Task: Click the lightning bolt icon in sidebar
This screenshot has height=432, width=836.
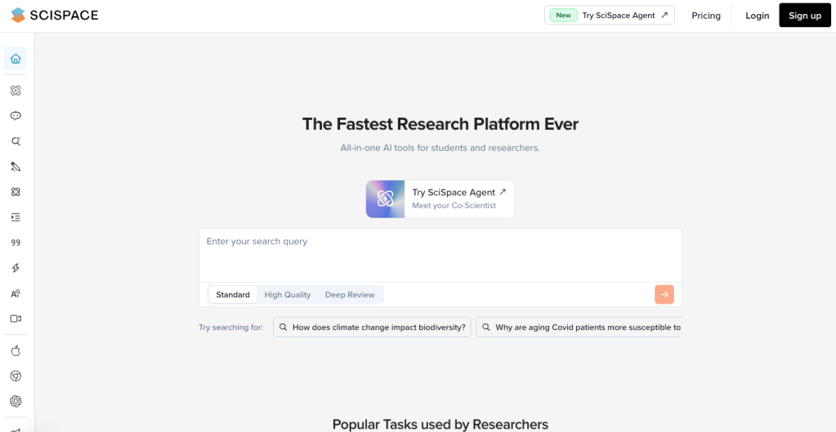Action: (16, 268)
